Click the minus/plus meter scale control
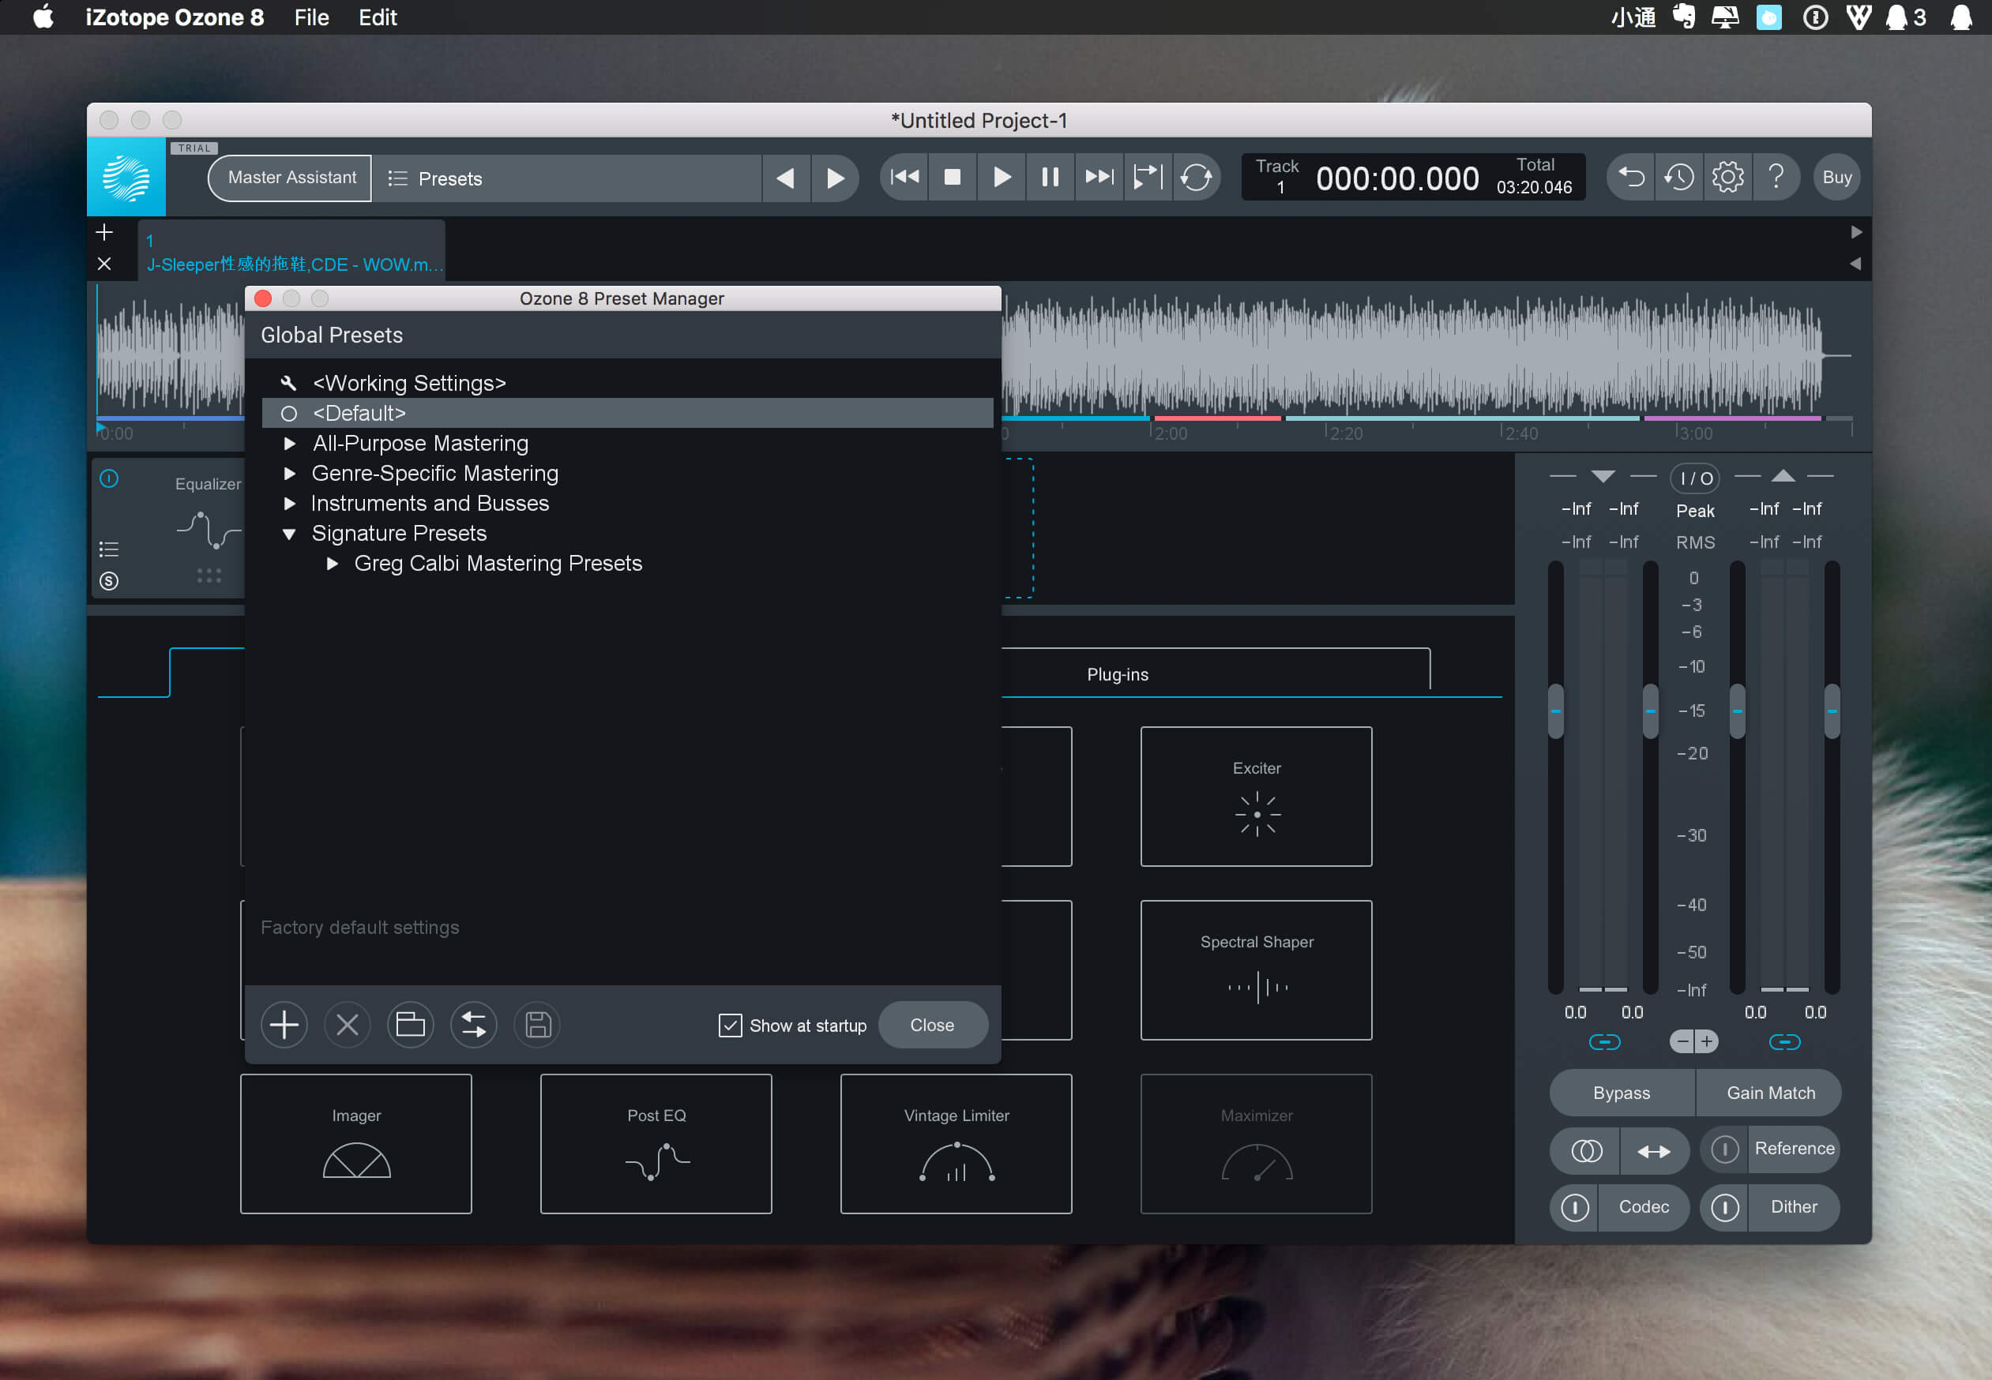Viewport: 1992px width, 1380px height. pos(1693,1042)
